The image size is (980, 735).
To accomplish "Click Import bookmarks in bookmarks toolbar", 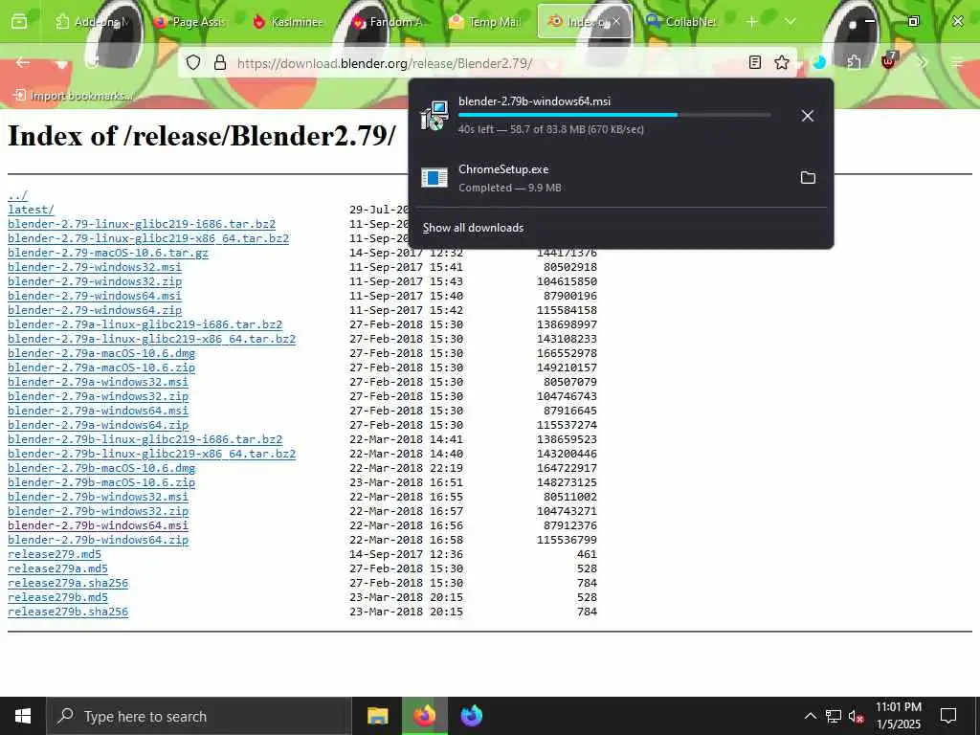I will point(73,96).
